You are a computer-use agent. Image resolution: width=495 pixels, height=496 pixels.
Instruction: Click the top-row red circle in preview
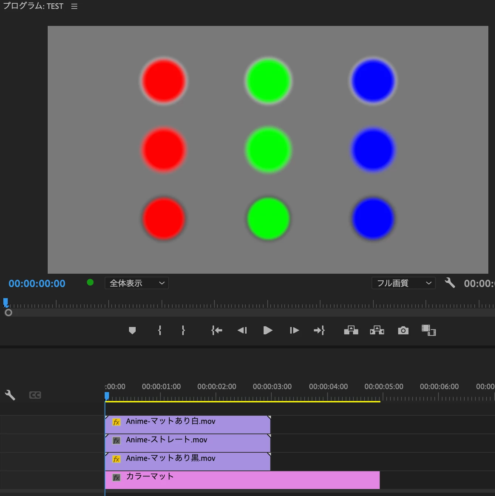(x=164, y=81)
